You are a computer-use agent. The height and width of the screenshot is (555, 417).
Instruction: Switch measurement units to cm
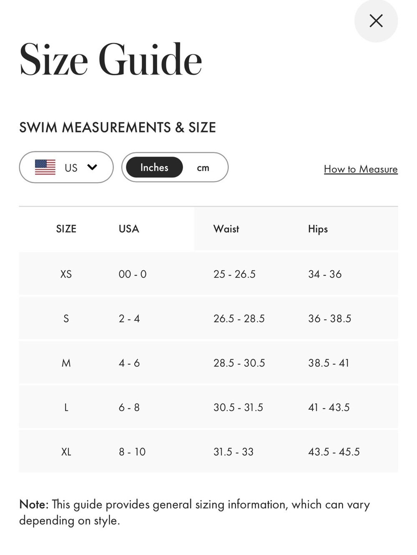point(203,168)
